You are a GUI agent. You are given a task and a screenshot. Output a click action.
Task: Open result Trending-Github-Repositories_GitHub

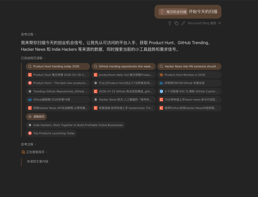point(58,91)
